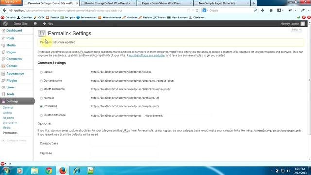This screenshot has width=311, height=175.
Task: Open Discussion settings submenu item
Action: [x=10, y=123]
